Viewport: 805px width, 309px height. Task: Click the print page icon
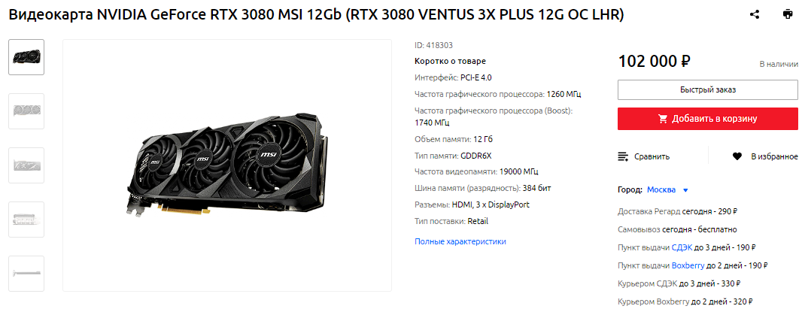click(788, 14)
